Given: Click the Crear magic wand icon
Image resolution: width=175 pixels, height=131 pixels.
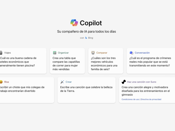Looking at the screenshot, I should 62,82.
